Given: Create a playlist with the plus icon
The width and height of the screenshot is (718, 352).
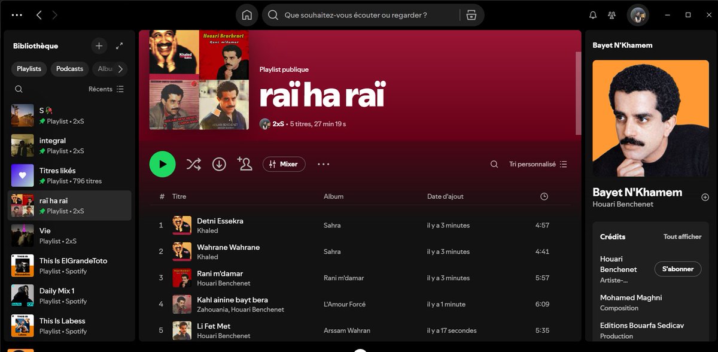Looking at the screenshot, I should click(x=99, y=46).
